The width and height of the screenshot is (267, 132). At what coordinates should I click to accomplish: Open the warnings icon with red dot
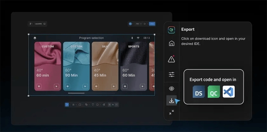171,59
